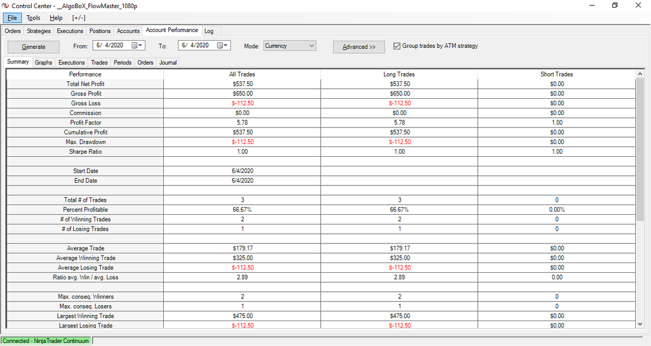The image size is (651, 346).
Task: Open the Tools menu
Action: 33,17
